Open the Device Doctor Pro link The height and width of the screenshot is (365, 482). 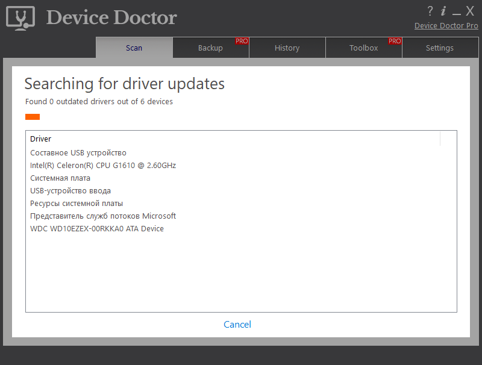click(x=446, y=25)
